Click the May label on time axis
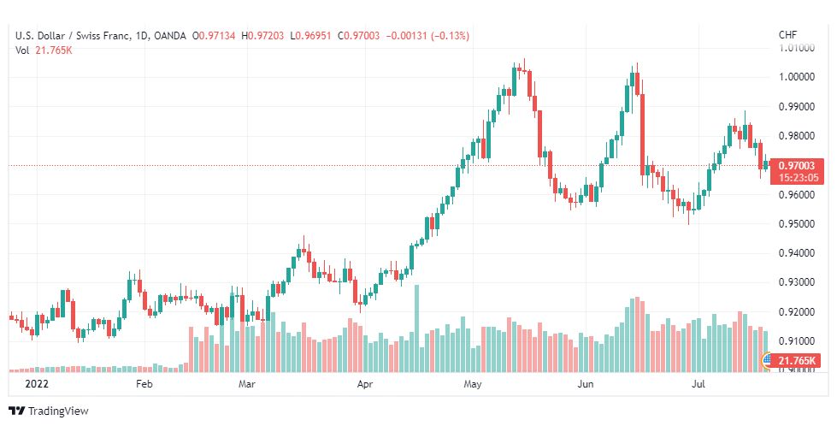The image size is (837, 426). [473, 384]
